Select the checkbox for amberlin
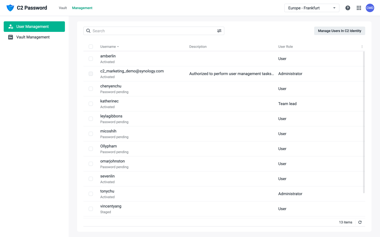Image resolution: width=380 pixels, height=237 pixels. pyautogui.click(x=91, y=58)
